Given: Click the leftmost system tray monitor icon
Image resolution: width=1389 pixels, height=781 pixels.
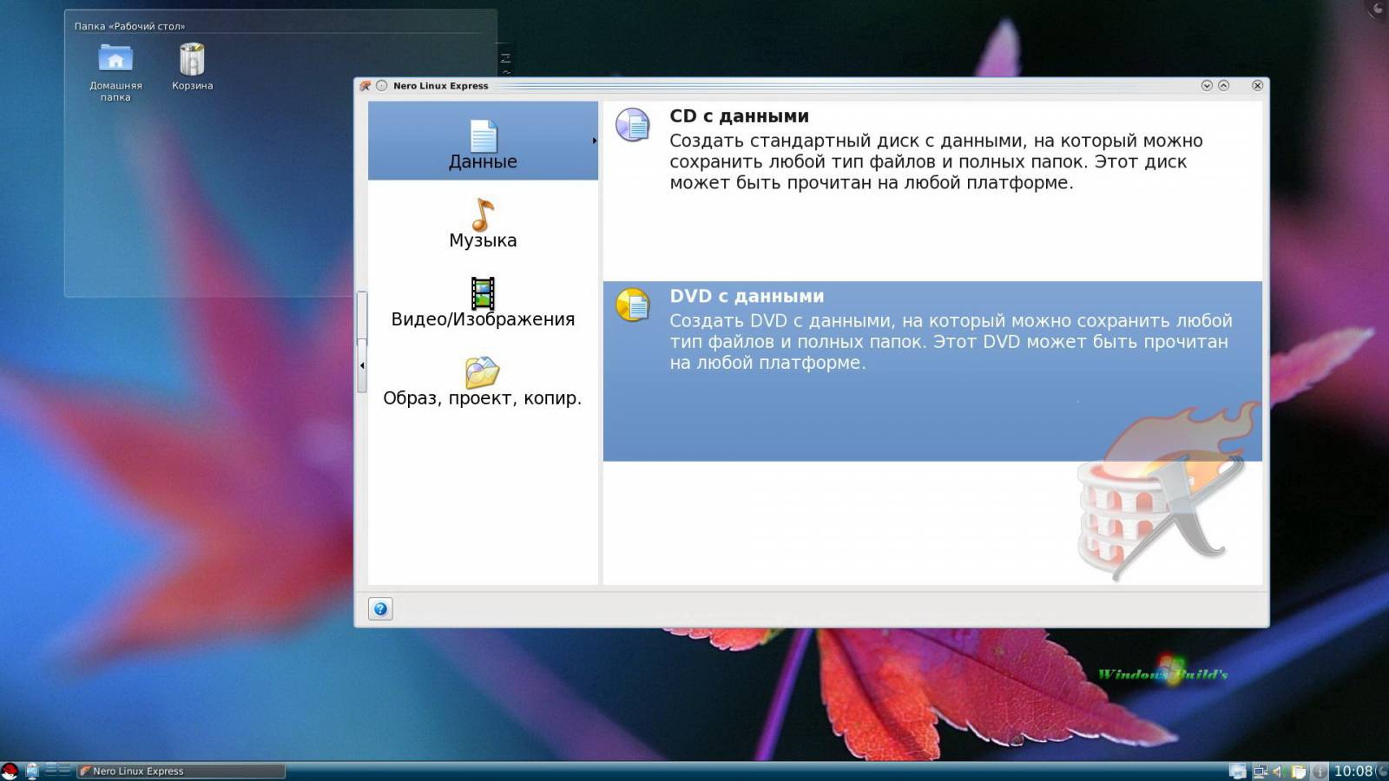Looking at the screenshot, I should coord(1238,771).
